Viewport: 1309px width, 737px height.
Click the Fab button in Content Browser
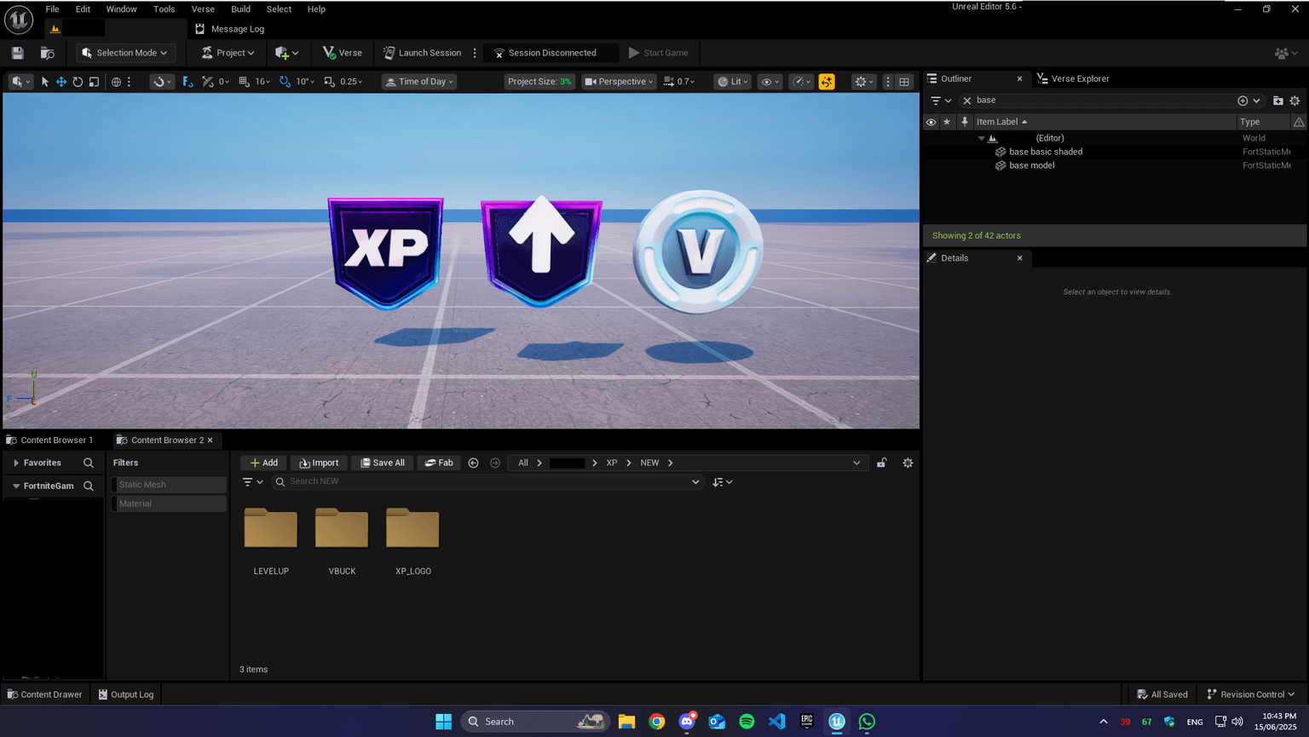(x=439, y=463)
